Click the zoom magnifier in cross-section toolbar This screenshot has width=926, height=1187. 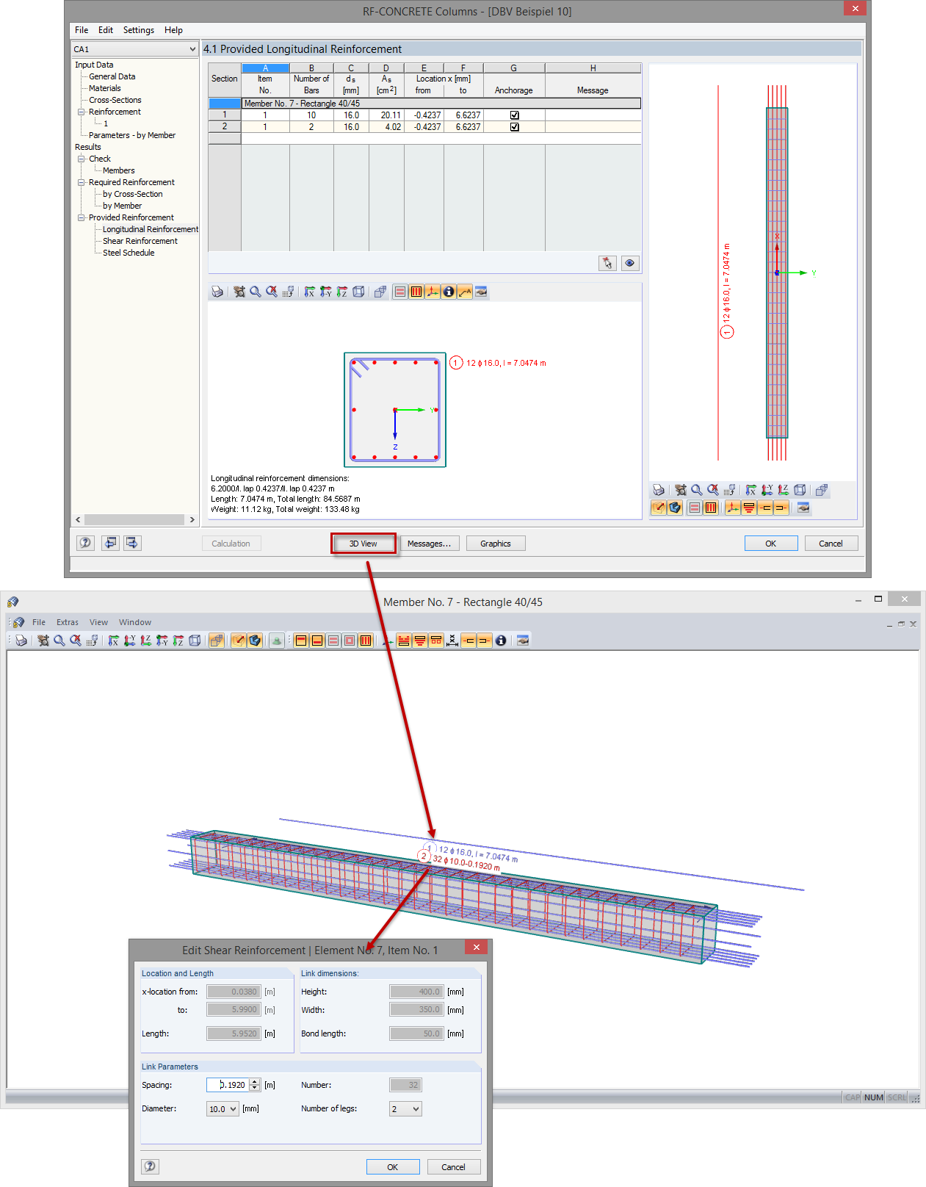tap(256, 292)
